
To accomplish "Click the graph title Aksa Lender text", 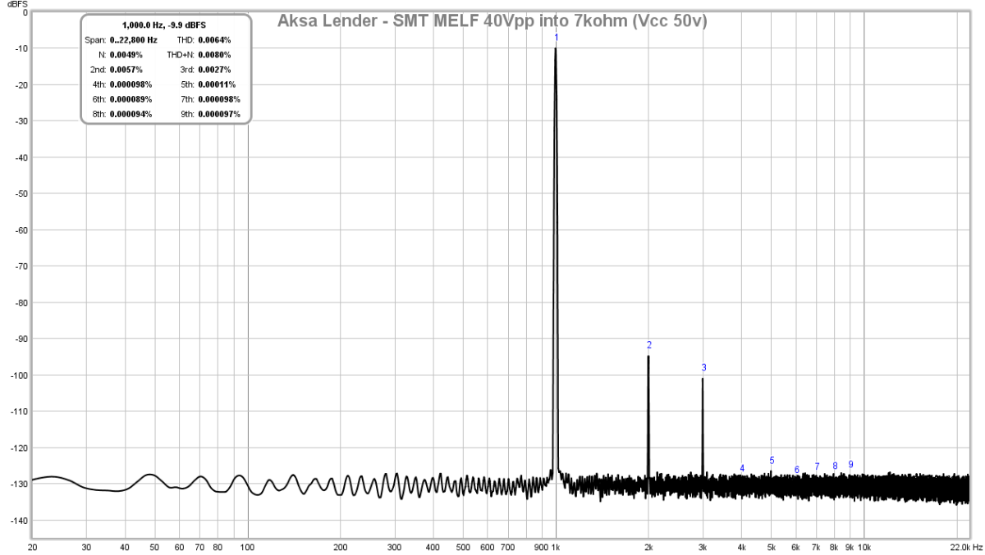I will (x=492, y=21).
